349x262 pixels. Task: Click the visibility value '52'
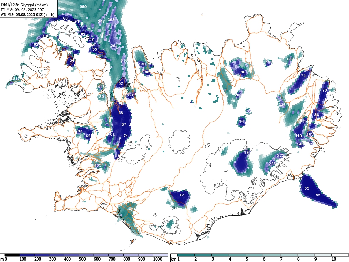pos(121,83)
